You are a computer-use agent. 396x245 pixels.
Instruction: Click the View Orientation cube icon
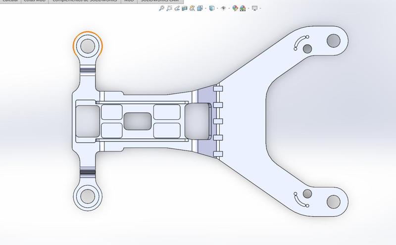[200, 8]
